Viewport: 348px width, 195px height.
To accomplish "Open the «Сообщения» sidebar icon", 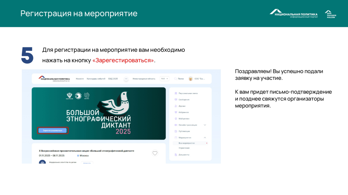I will pos(176,99).
